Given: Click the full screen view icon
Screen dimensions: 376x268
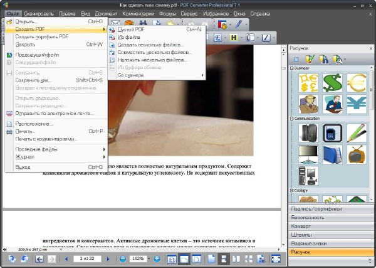Looking at the screenshot, I should tap(276, 259).
